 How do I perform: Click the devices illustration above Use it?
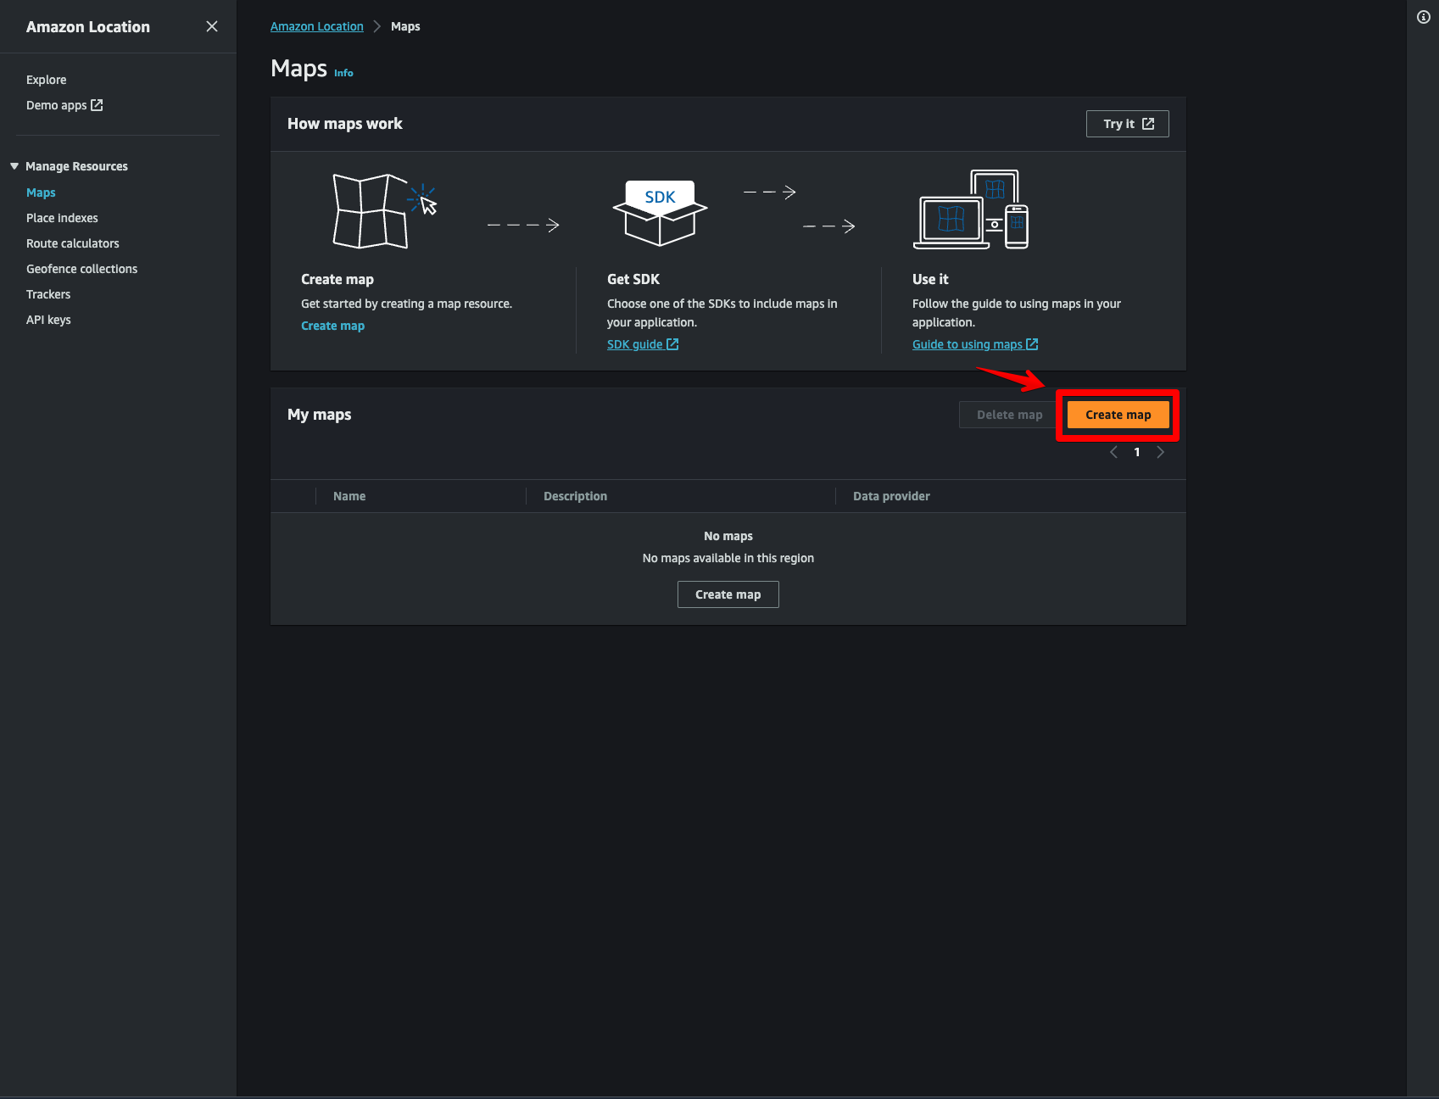click(971, 209)
